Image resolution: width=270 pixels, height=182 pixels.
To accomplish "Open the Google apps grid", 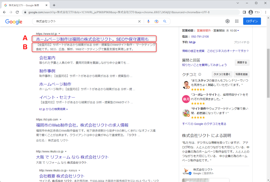I will (x=237, y=21).
